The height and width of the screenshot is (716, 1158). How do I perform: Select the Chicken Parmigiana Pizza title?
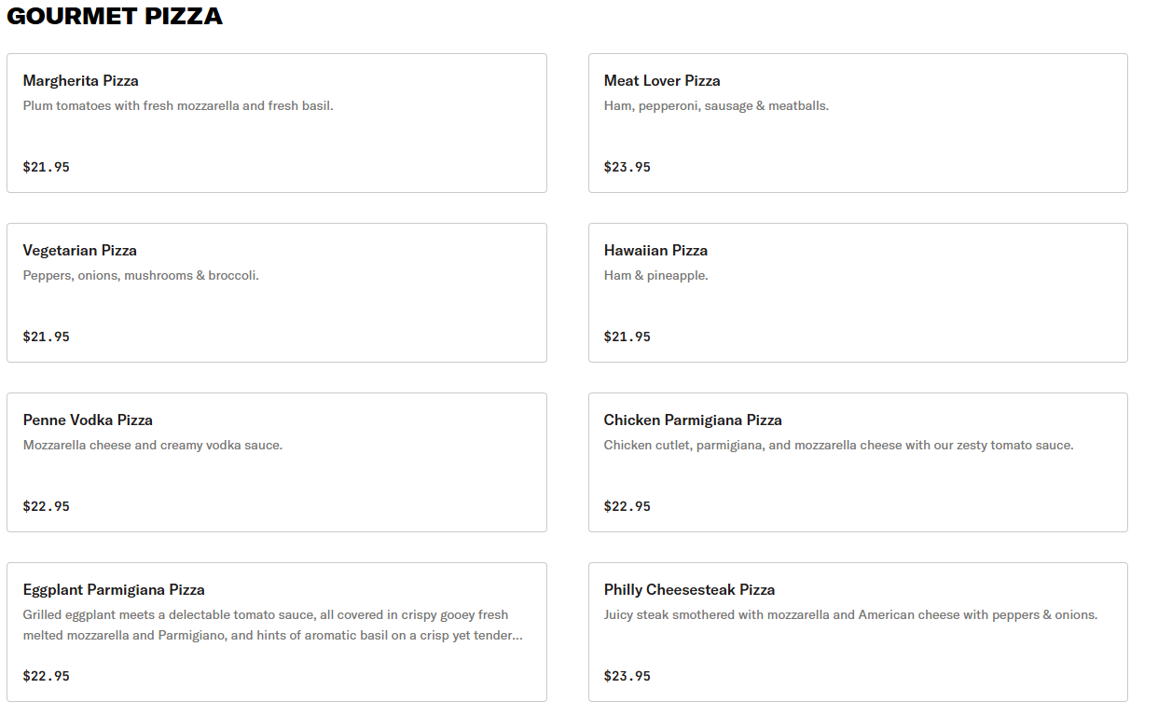pos(693,420)
